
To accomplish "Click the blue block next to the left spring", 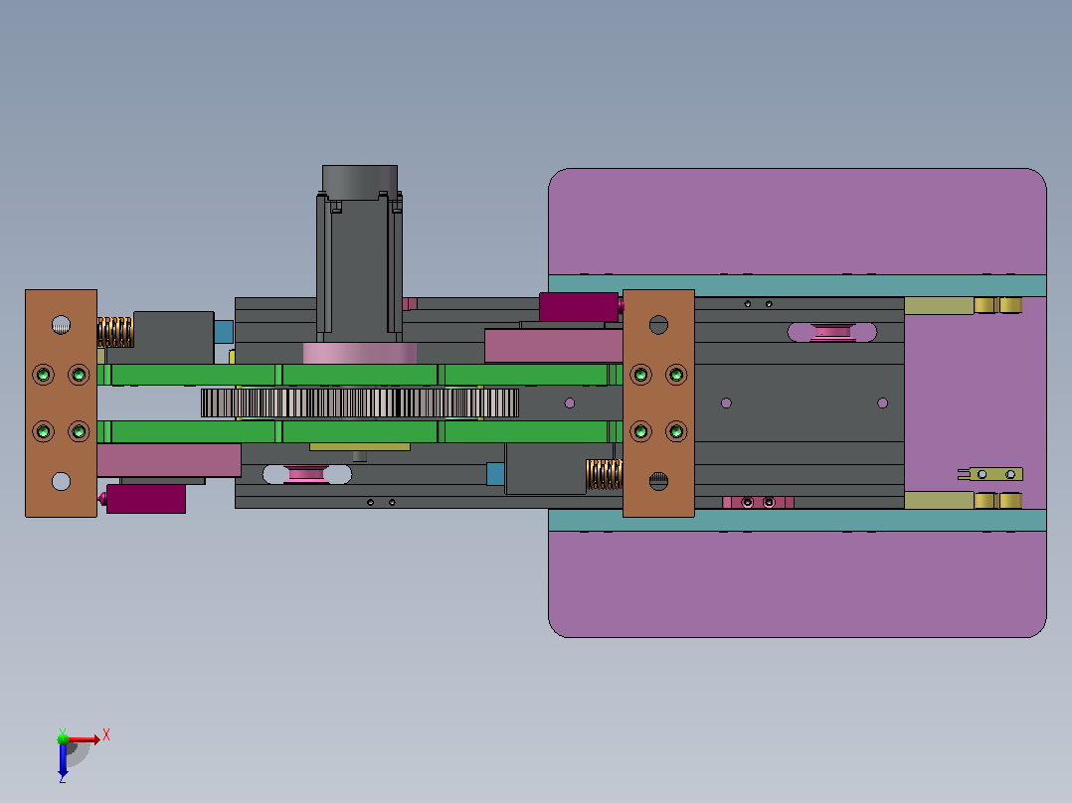I will tap(224, 332).
